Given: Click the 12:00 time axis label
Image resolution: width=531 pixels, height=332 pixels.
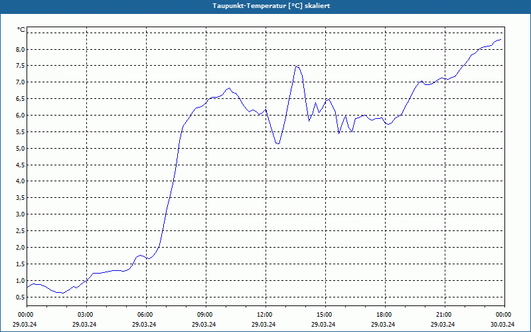Looking at the screenshot, I should pos(265,315).
